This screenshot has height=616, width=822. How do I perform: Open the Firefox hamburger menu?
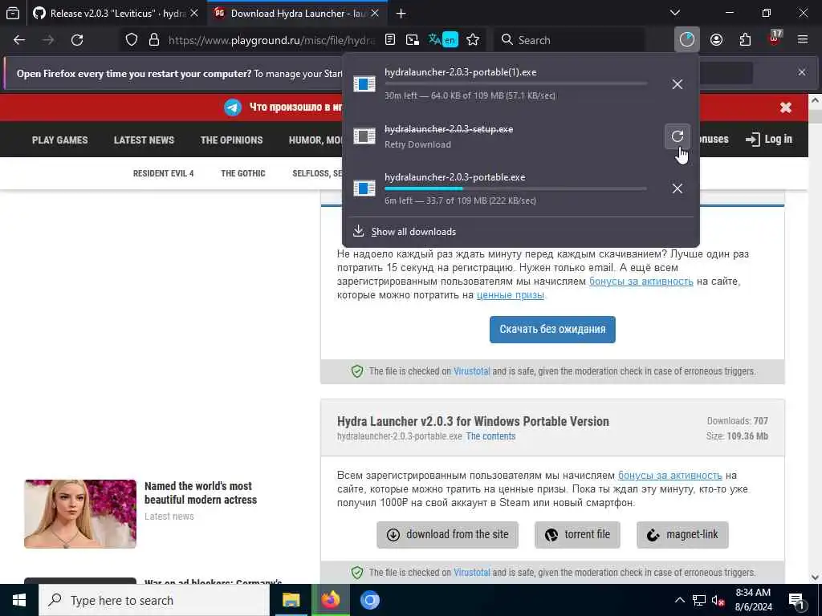coord(803,40)
